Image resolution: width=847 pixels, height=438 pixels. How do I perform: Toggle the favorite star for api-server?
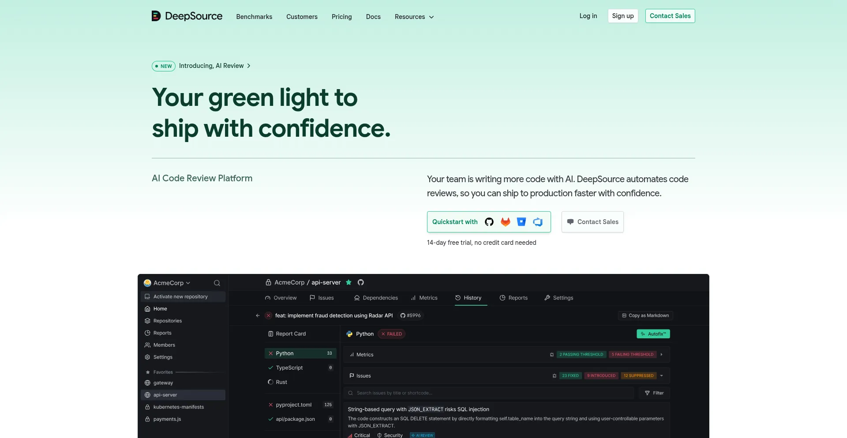[x=349, y=282]
